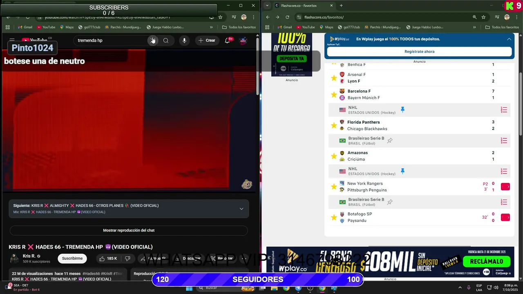Open Crear menu on YouTube
523x294 pixels.
[207, 40]
